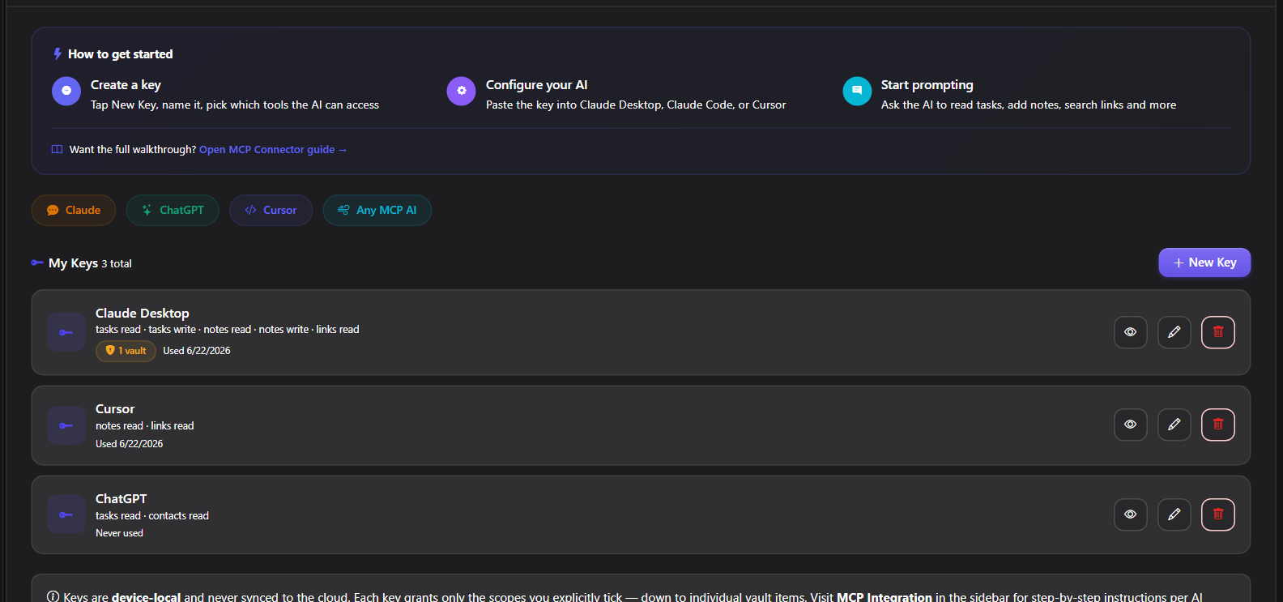Screen dimensions: 1283x602
Task: Click the lightning icon beside How to get started
Action: click(x=58, y=54)
